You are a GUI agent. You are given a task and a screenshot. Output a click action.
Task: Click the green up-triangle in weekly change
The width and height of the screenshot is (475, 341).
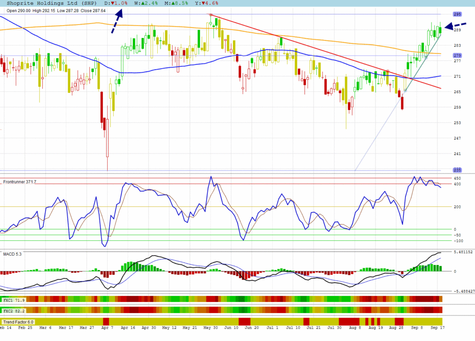coord(144,3)
